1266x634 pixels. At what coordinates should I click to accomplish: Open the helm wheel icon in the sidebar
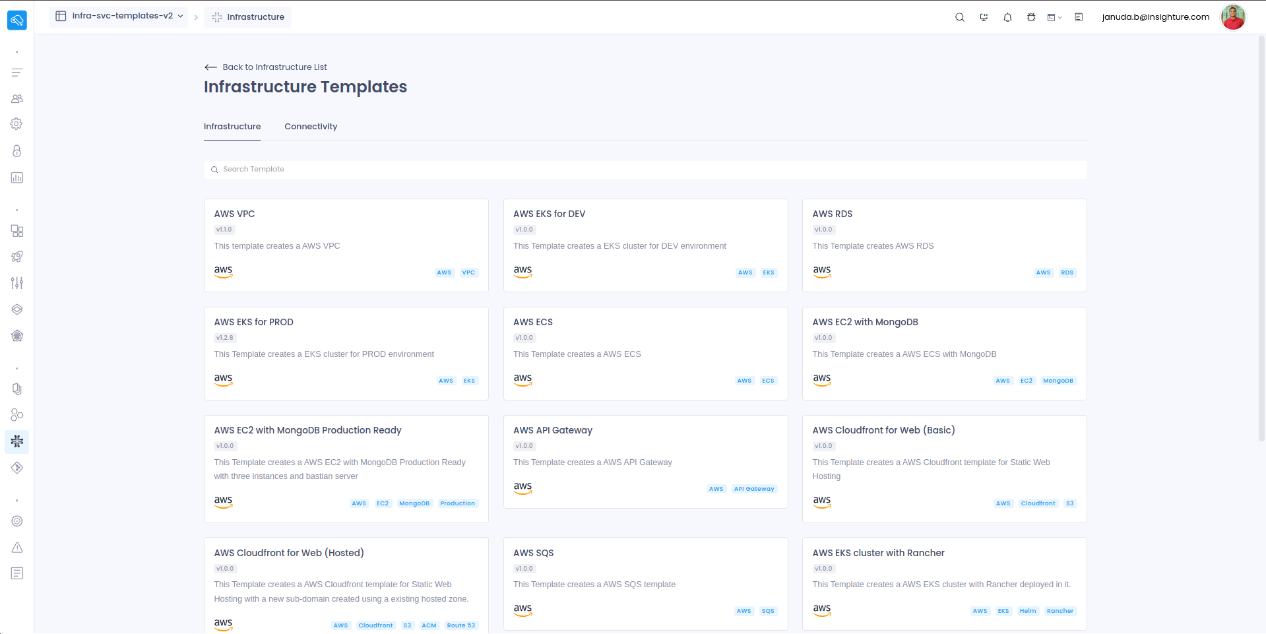pos(17,336)
